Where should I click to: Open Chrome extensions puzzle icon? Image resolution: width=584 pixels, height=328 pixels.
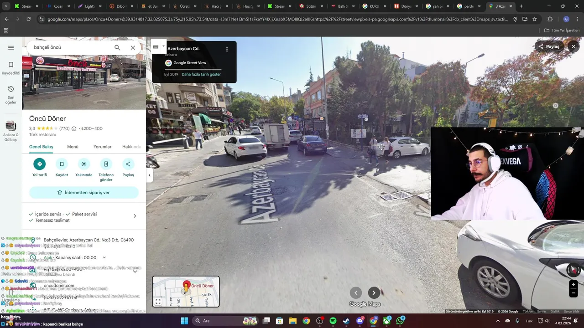coord(550,19)
